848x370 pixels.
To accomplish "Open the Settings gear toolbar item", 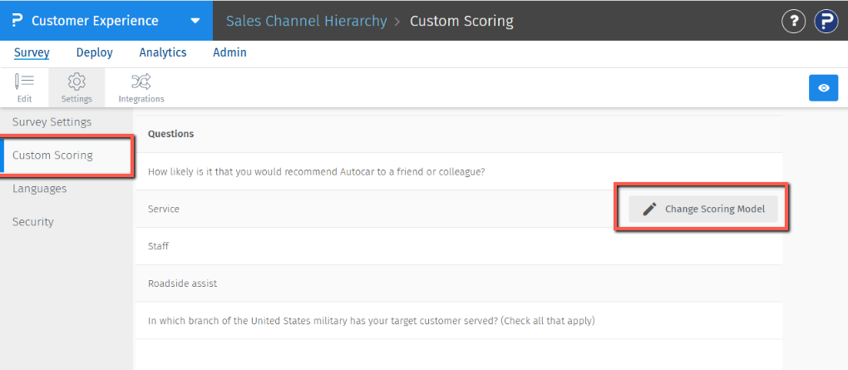I will coord(76,87).
